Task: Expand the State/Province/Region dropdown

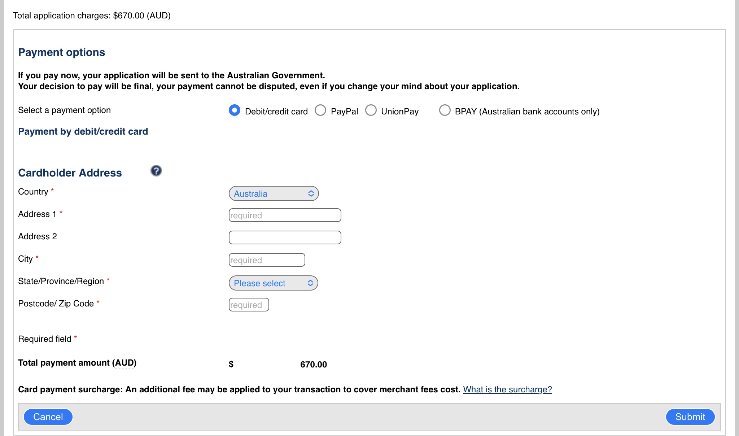Action: [x=274, y=283]
